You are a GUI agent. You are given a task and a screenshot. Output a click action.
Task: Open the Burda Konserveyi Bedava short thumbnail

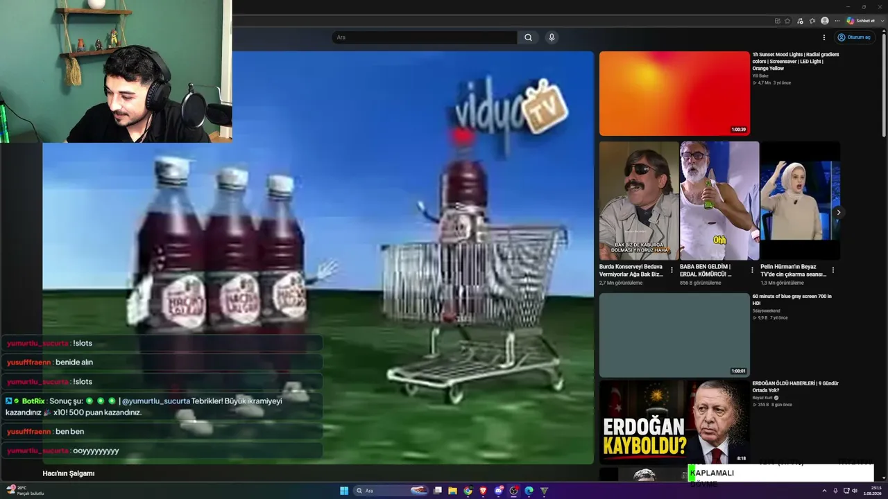coord(639,201)
